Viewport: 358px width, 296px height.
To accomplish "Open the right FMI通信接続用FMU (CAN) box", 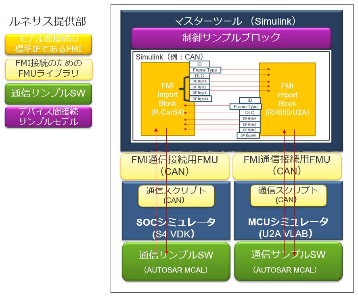I will point(287,166).
